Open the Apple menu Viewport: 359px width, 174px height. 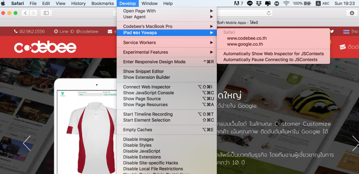(x=3, y=3)
